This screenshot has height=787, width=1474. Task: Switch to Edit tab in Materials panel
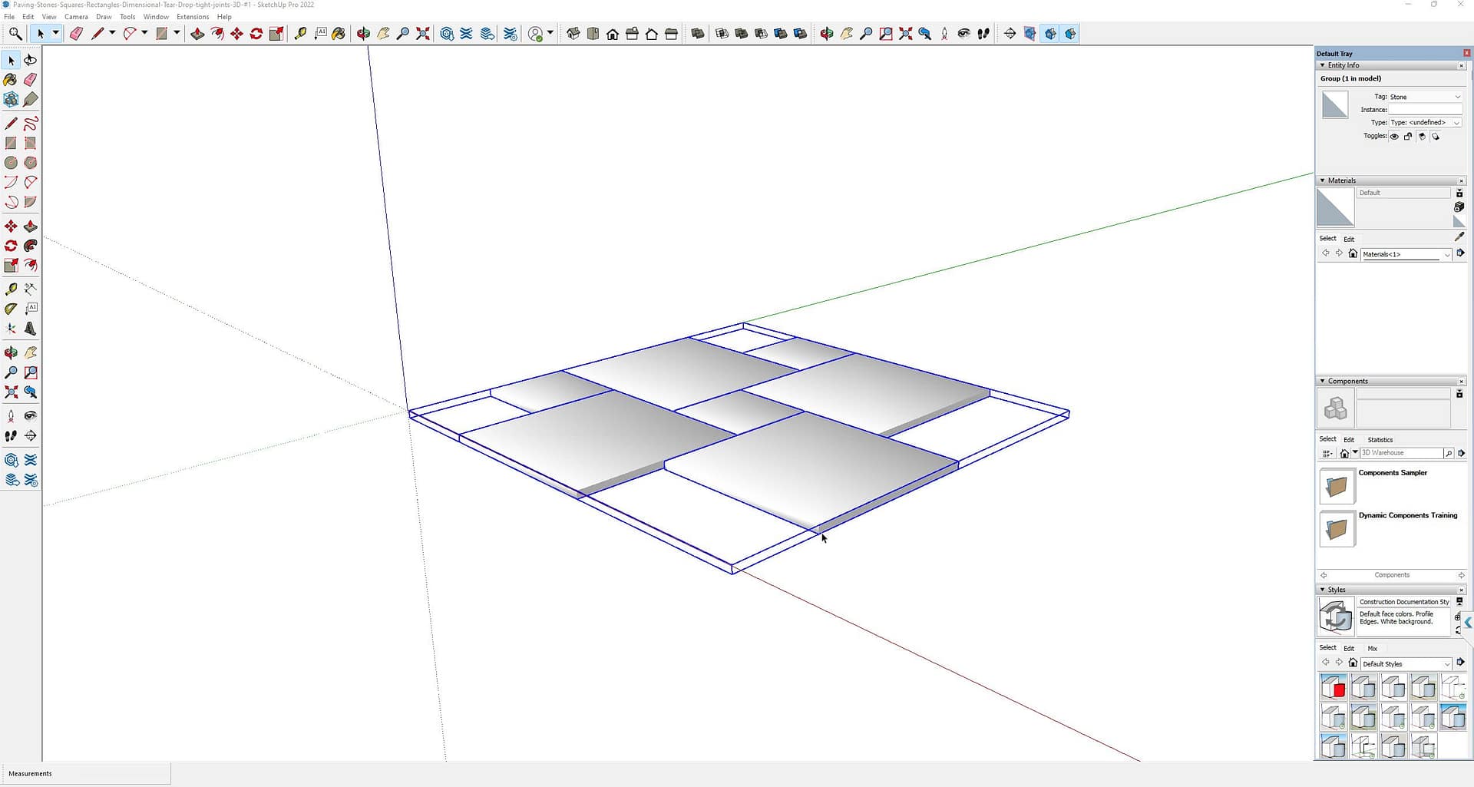coord(1349,239)
